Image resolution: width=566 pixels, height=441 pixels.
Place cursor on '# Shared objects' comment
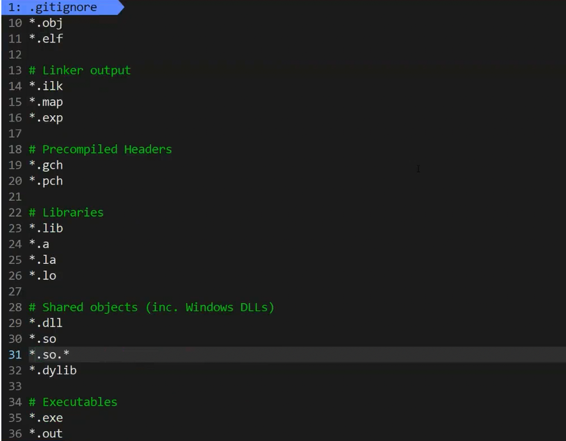[x=151, y=307]
